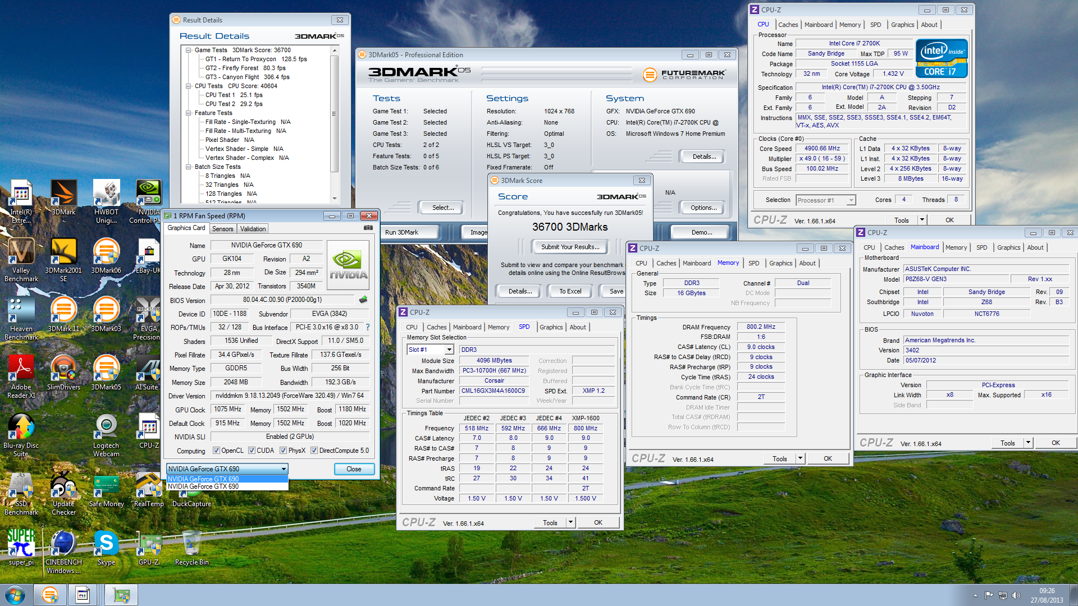The width and height of the screenshot is (1078, 606).
Task: Switch to Sensors tab in GPU-Z
Action: [222, 229]
